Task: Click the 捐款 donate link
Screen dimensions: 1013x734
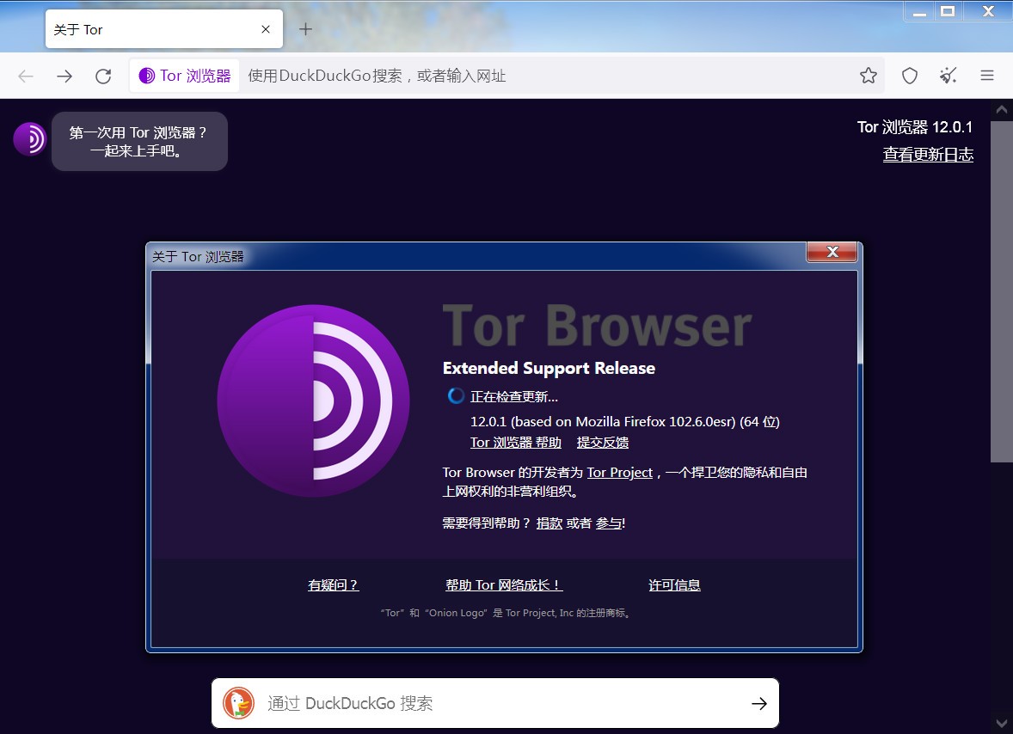Action: click(549, 523)
